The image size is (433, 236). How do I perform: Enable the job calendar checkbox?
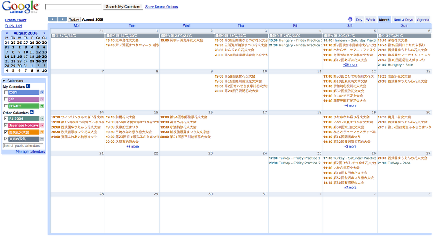point(6,99)
